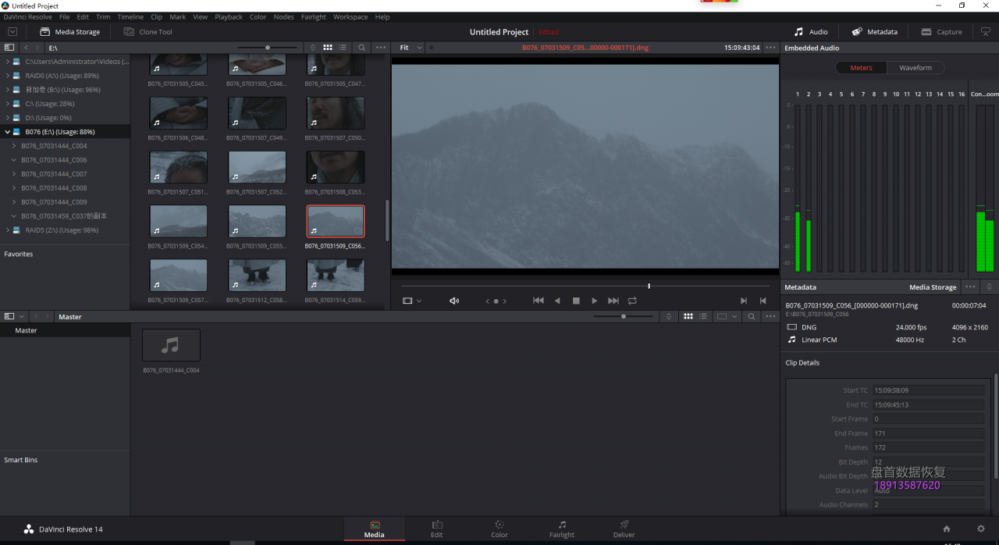Open the Clone Tool panel
The image size is (999, 545).
pyautogui.click(x=148, y=32)
